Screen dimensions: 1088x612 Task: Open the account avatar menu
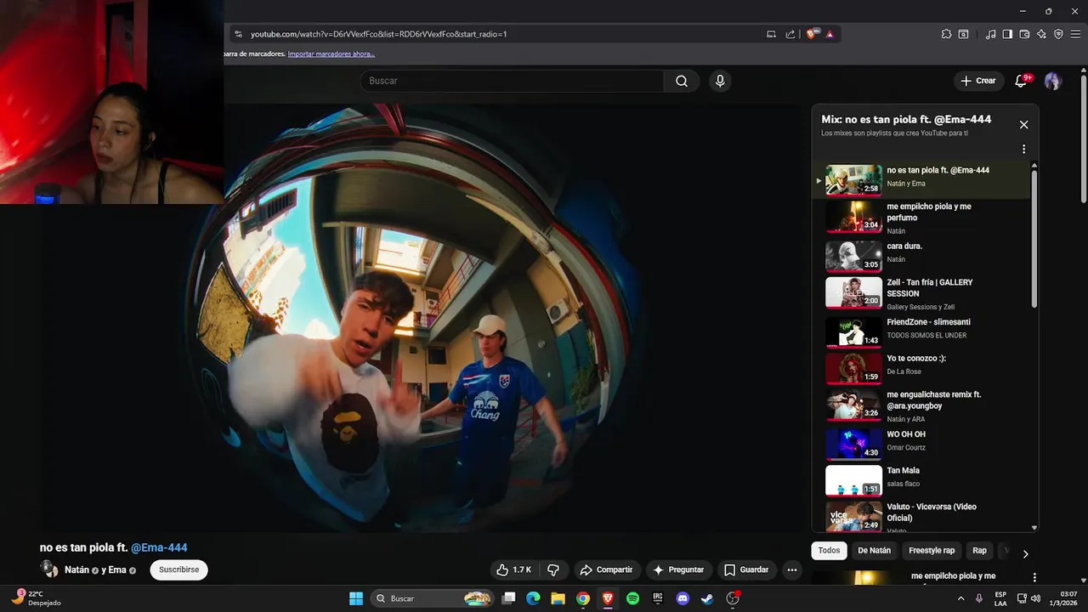point(1053,81)
